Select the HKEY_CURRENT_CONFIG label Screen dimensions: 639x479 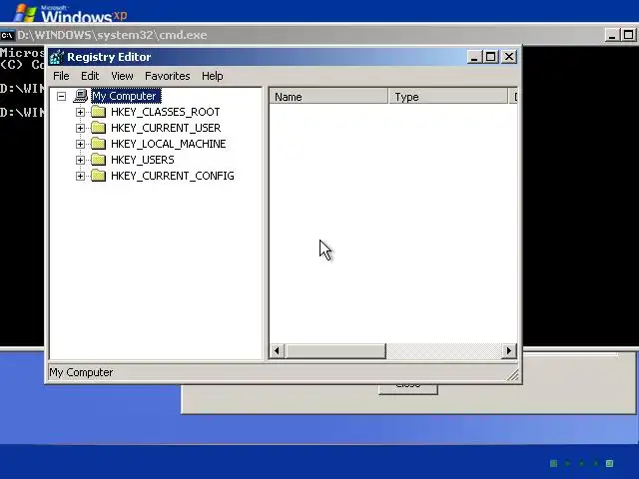coord(173,176)
